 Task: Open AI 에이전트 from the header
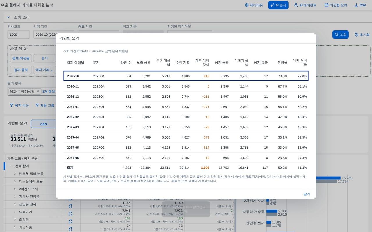click(305, 5)
